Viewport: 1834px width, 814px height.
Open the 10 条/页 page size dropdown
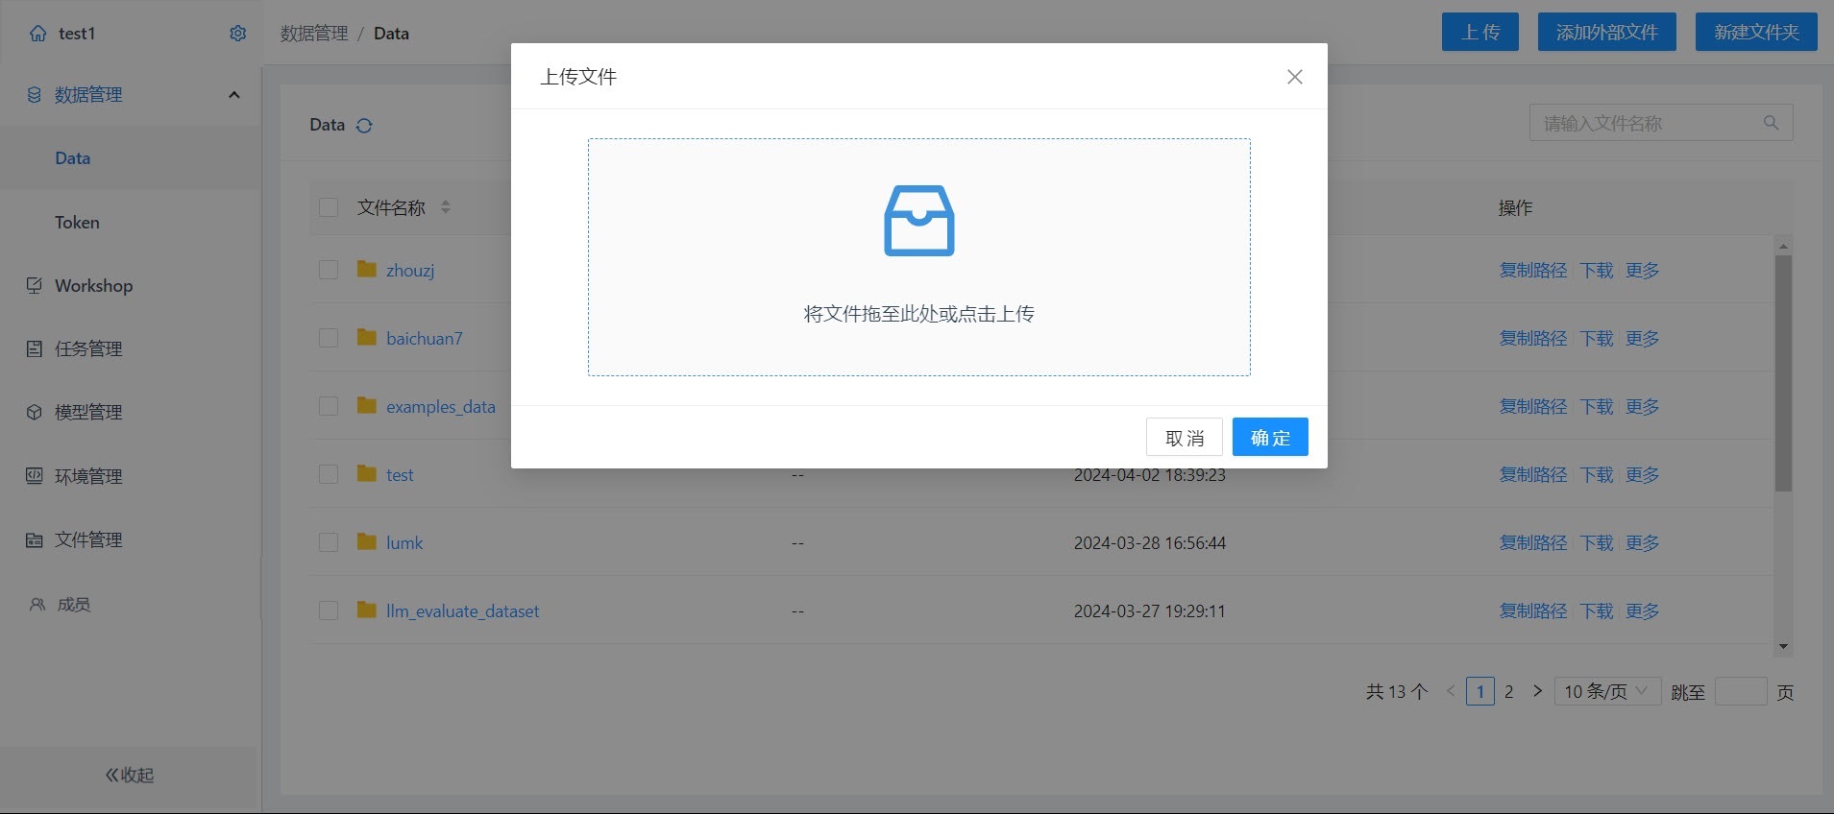coord(1605,691)
